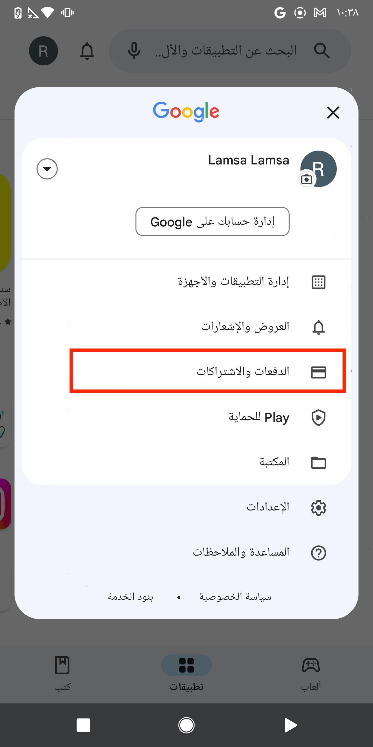The height and width of the screenshot is (747, 373).
Task: Select الدفعات والاشتراكات menu entry
Action: tap(243, 371)
